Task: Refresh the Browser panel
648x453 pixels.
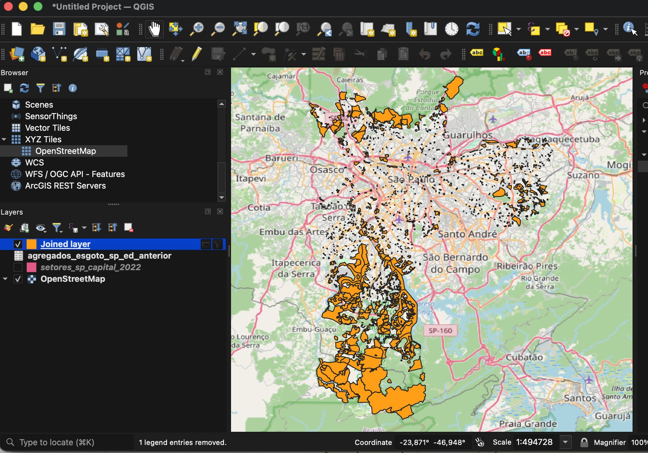Action: coord(24,88)
